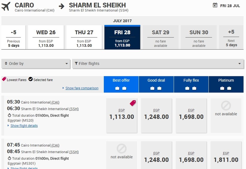The height and width of the screenshot is (169, 246).
Task: Click the baggage icons under Best offer
Action: pos(121,88)
